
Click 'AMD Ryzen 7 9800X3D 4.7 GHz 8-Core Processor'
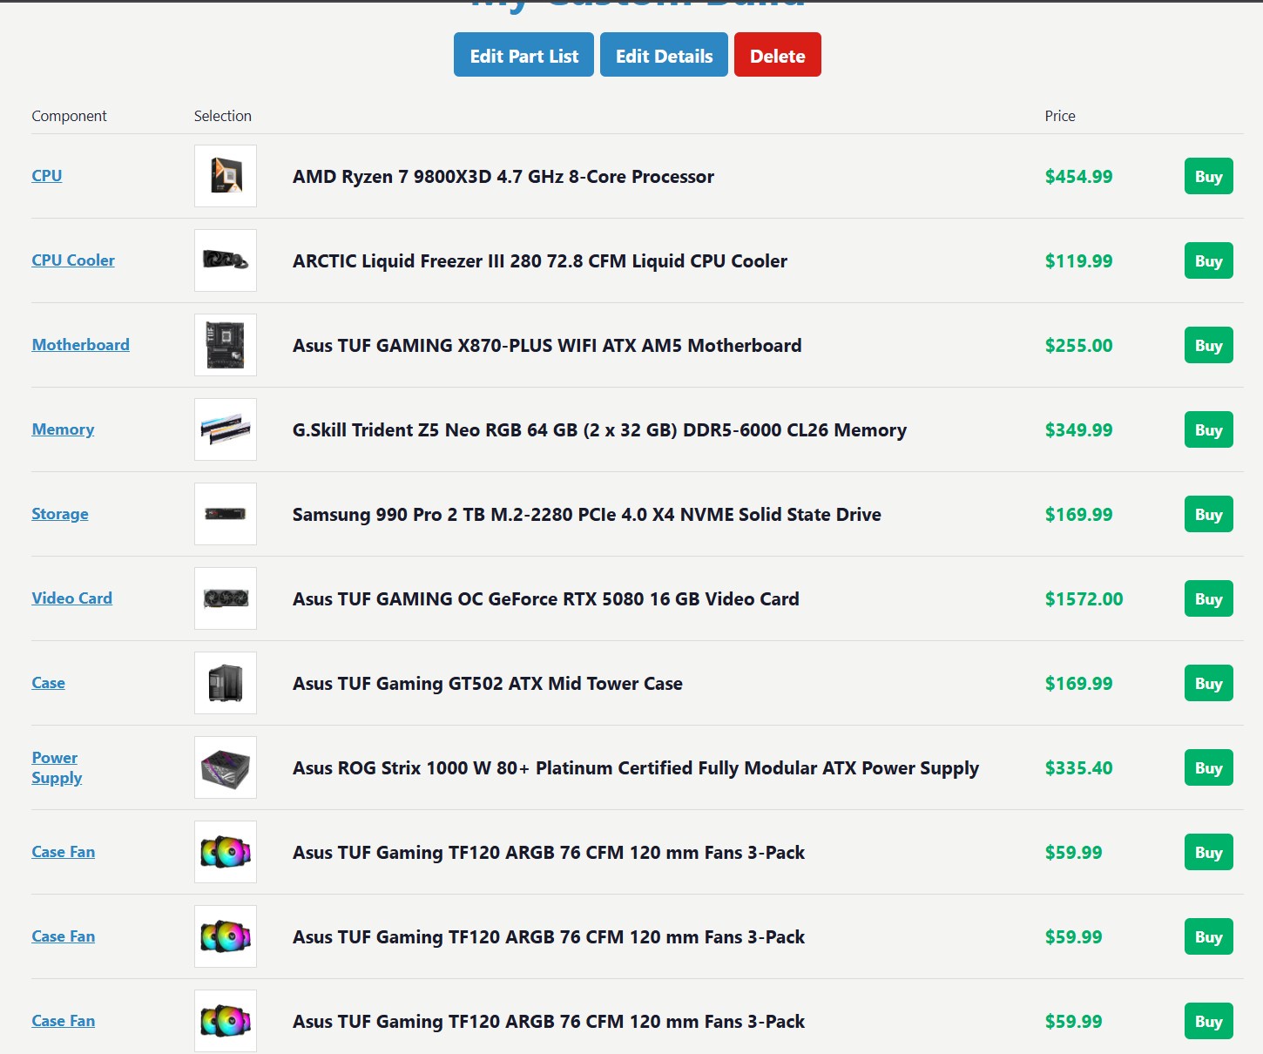tap(503, 177)
